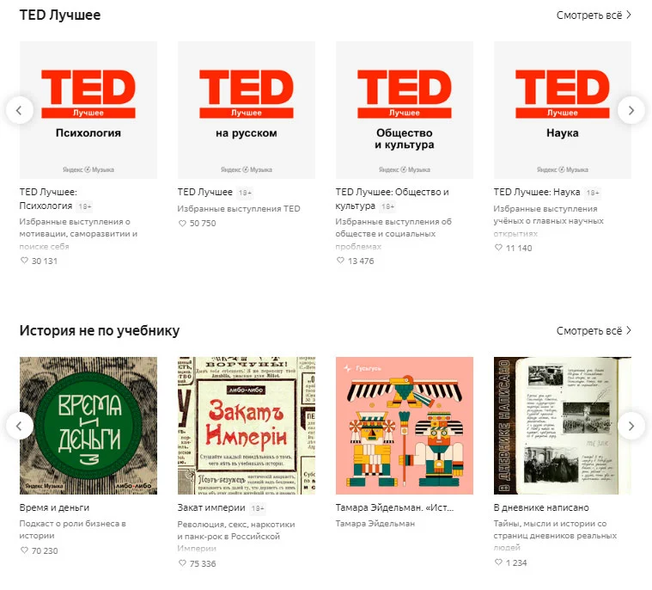652x590 pixels.
Task: Click heart icon beside 50 750 likes
Action: 182,223
